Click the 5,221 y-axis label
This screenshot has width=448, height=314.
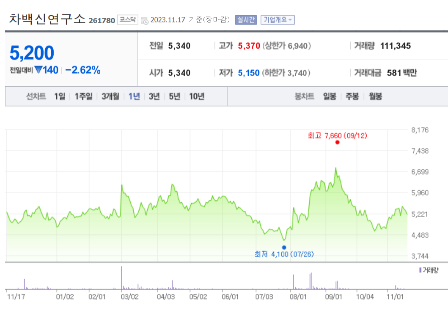420,214
